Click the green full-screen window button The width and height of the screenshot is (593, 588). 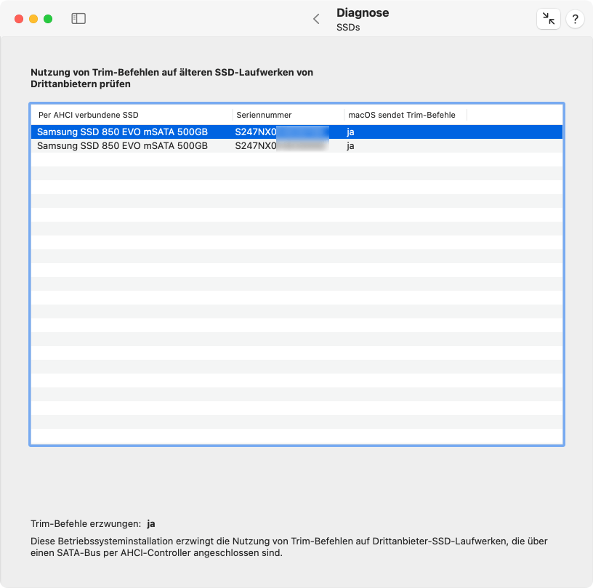tap(48, 19)
